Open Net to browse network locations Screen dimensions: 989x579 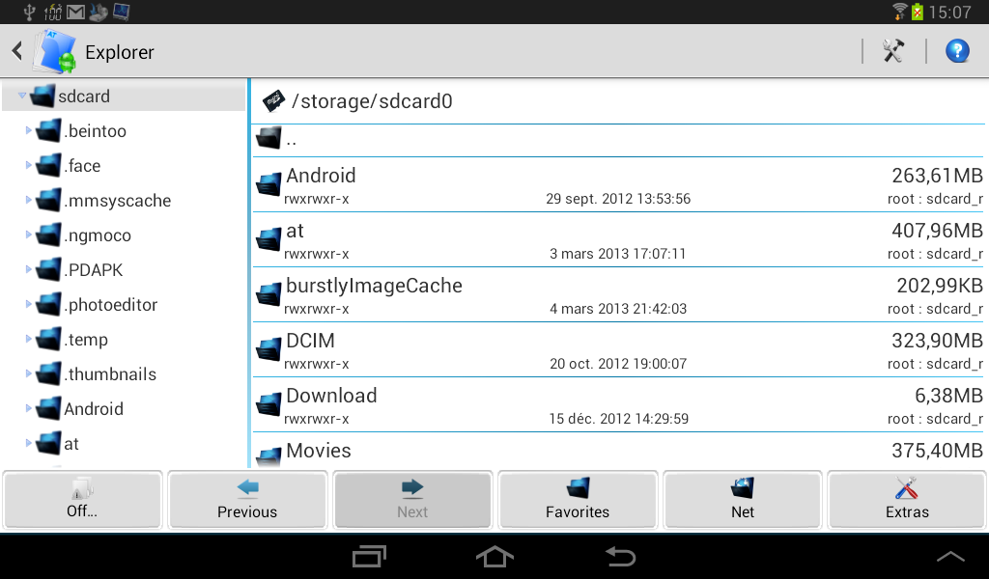pyautogui.click(x=742, y=499)
